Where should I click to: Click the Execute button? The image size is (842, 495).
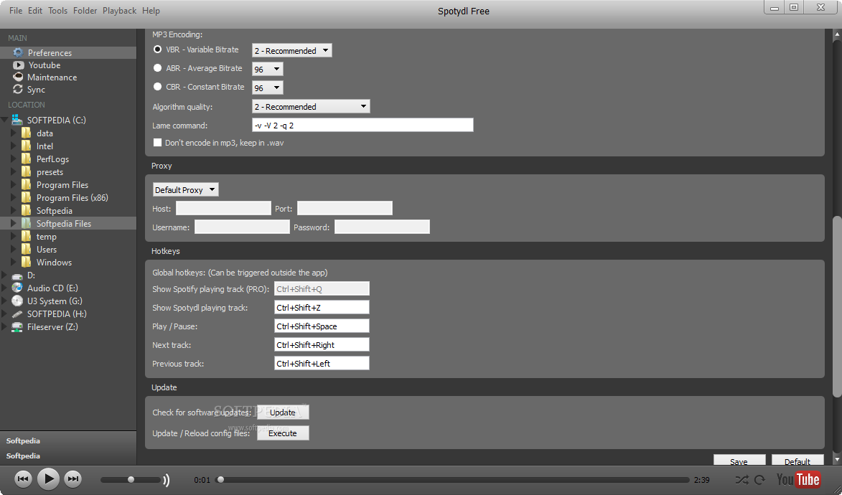283,433
